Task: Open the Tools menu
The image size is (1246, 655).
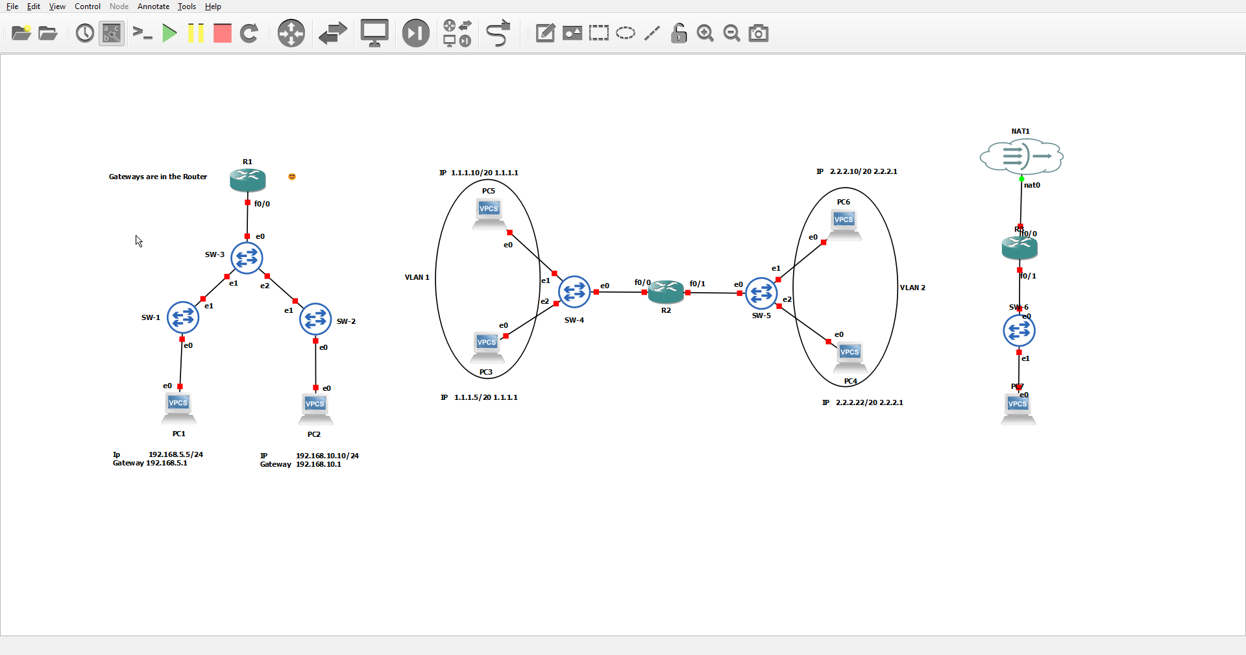Action: 186,6
